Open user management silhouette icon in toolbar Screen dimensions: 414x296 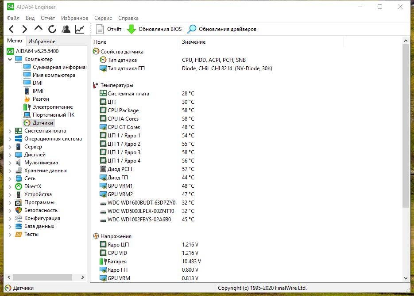pyautogui.click(x=66, y=29)
